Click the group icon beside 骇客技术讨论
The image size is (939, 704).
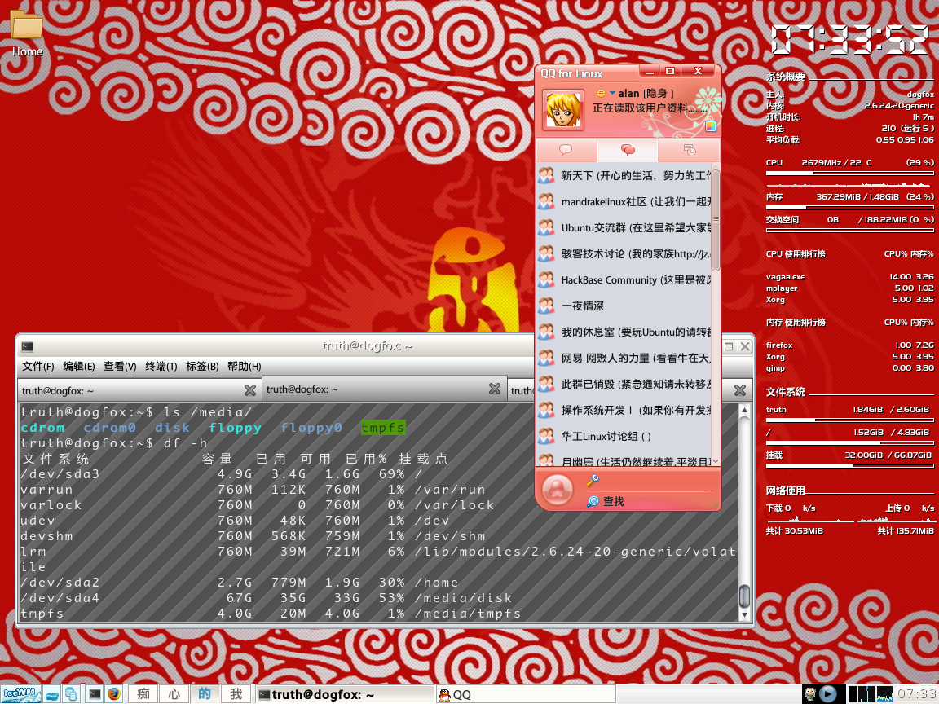coord(546,254)
